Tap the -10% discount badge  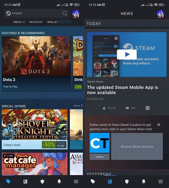pos(78,87)
